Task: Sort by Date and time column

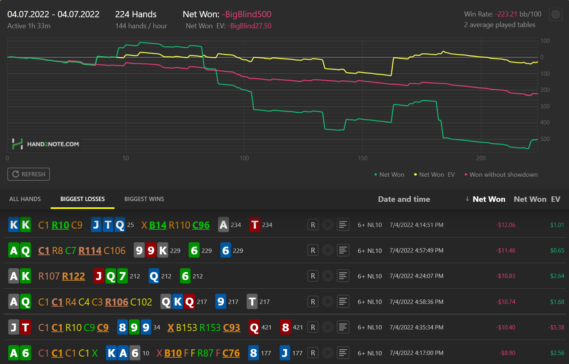Action: (404, 199)
